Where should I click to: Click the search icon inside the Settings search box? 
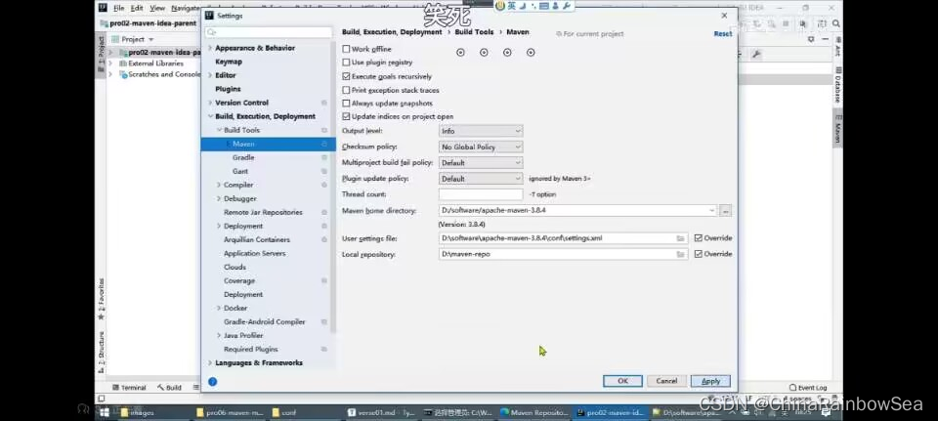tap(211, 32)
